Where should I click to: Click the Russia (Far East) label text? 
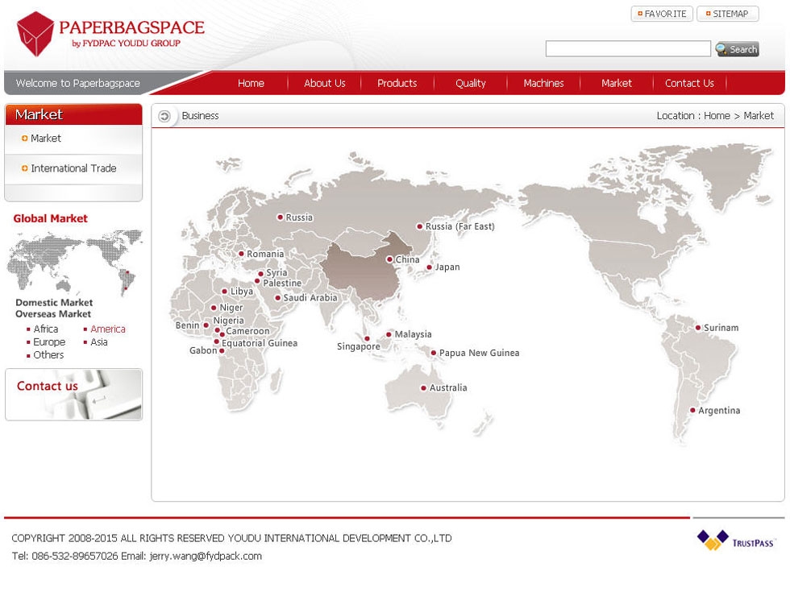pyautogui.click(x=460, y=227)
